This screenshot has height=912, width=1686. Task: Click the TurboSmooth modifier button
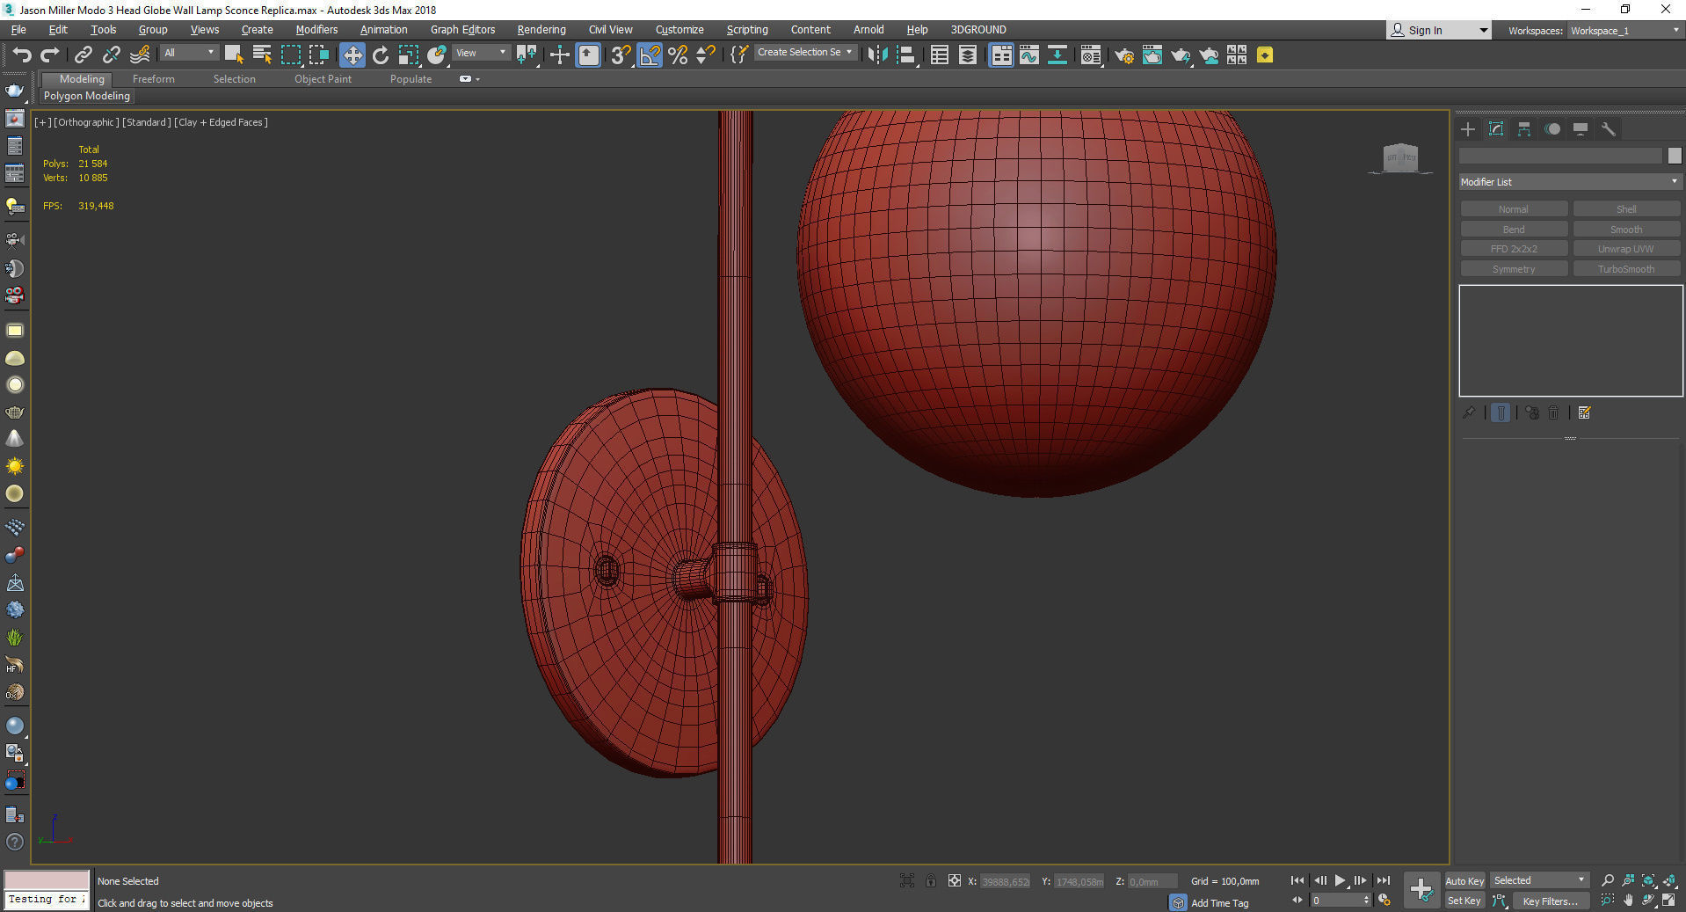[1626, 269]
